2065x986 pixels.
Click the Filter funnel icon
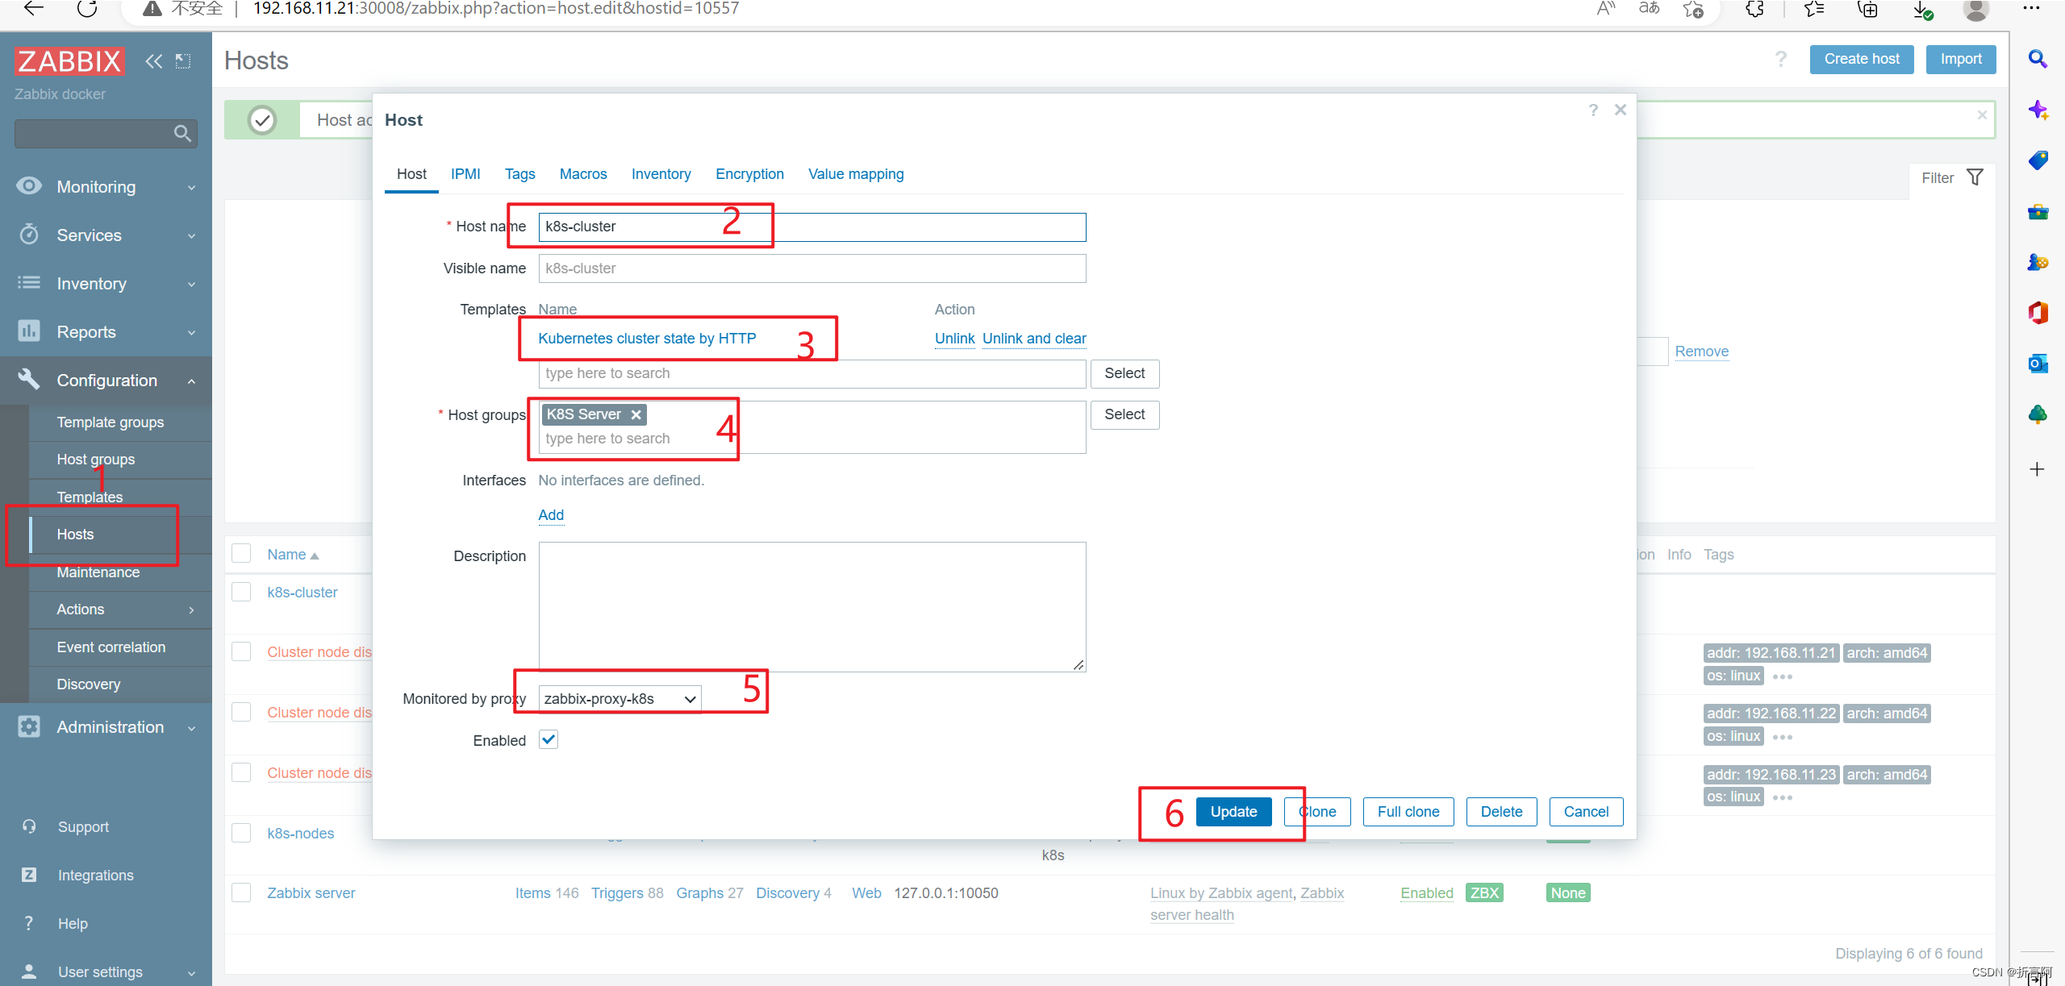1975,177
